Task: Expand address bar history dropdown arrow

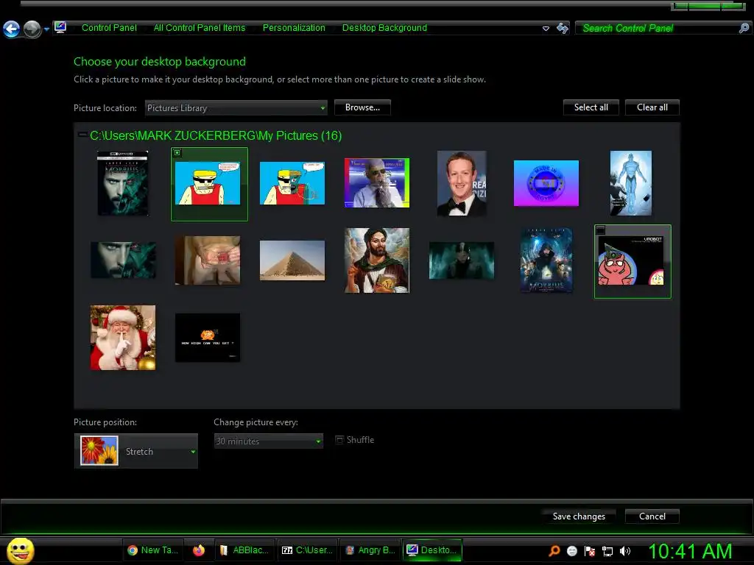Action: 546,29
